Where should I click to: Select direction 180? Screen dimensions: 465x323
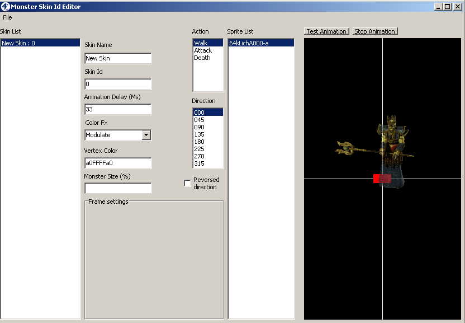(208, 142)
